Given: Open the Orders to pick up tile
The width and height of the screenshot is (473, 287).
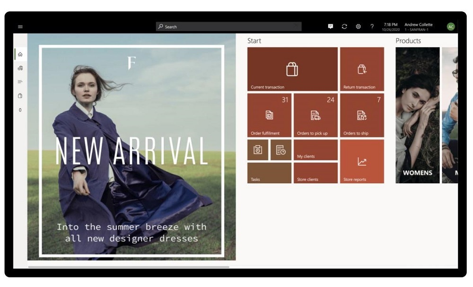Looking at the screenshot, I should tap(315, 115).
